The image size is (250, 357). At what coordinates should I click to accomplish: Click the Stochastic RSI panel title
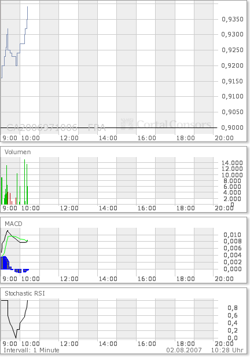coord(25,293)
